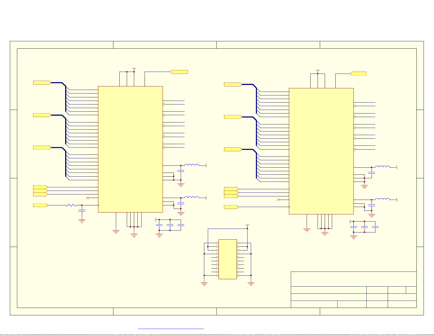Screen dimensions: 434x335
Task: Select the large IC body in the left circuit
Action: click(x=130, y=149)
